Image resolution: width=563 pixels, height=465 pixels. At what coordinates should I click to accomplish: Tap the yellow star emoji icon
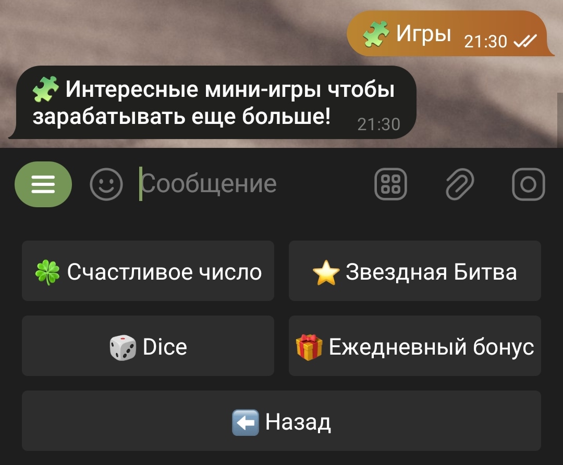(326, 272)
